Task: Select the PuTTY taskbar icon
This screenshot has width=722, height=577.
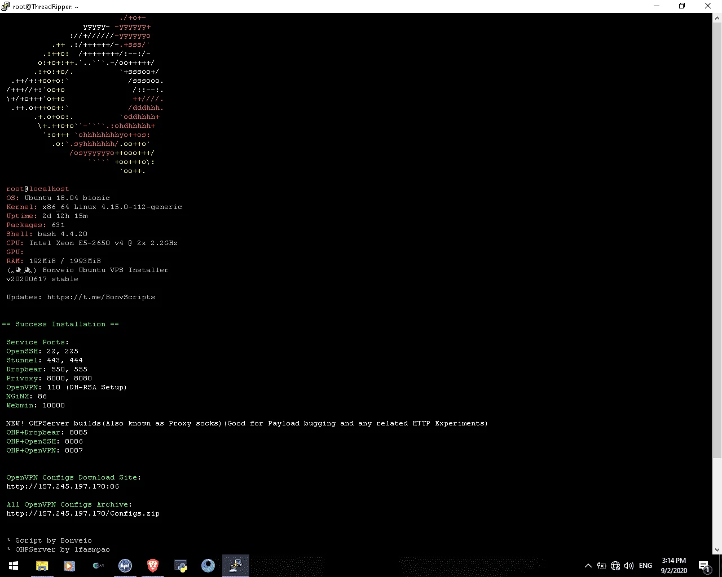Action: click(236, 565)
